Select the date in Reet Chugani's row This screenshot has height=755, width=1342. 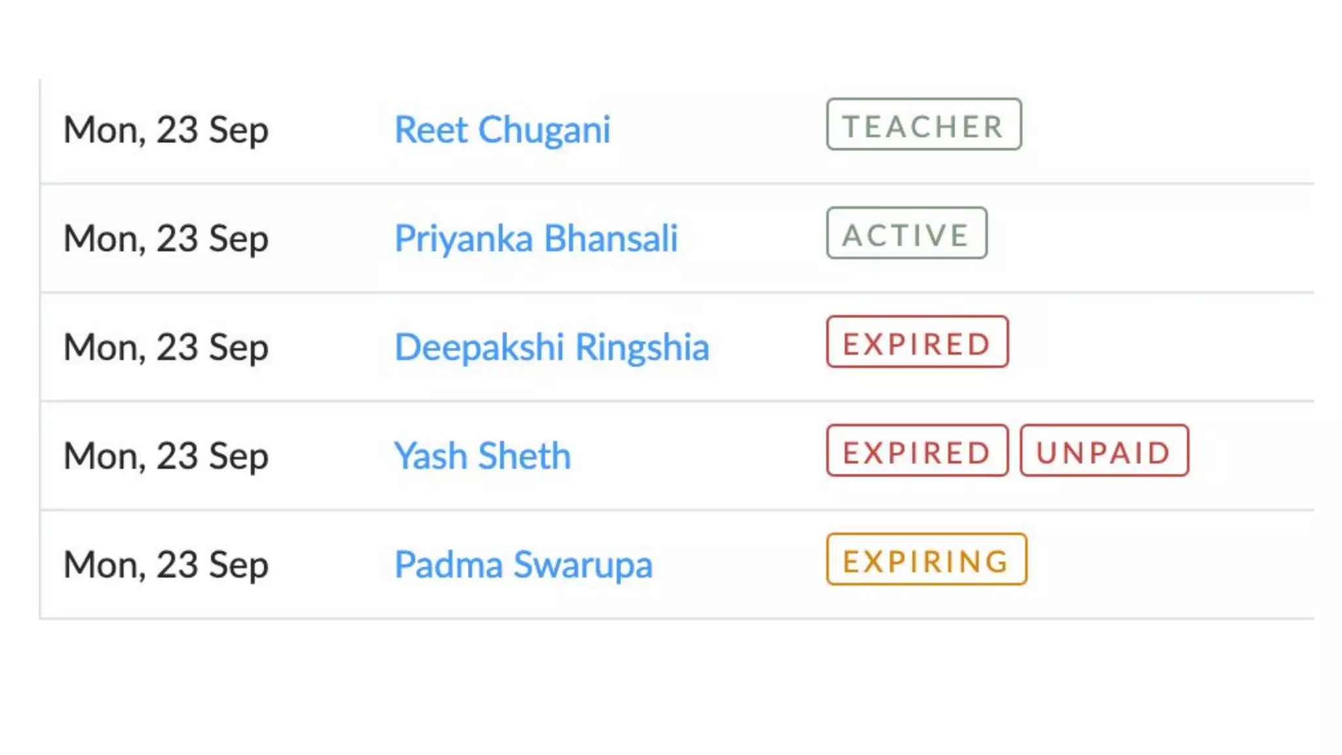point(166,130)
